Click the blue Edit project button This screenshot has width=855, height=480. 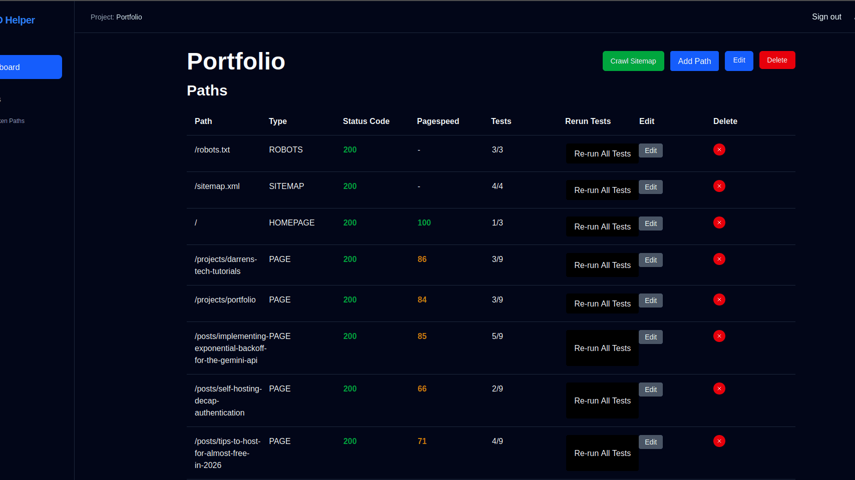tap(739, 60)
